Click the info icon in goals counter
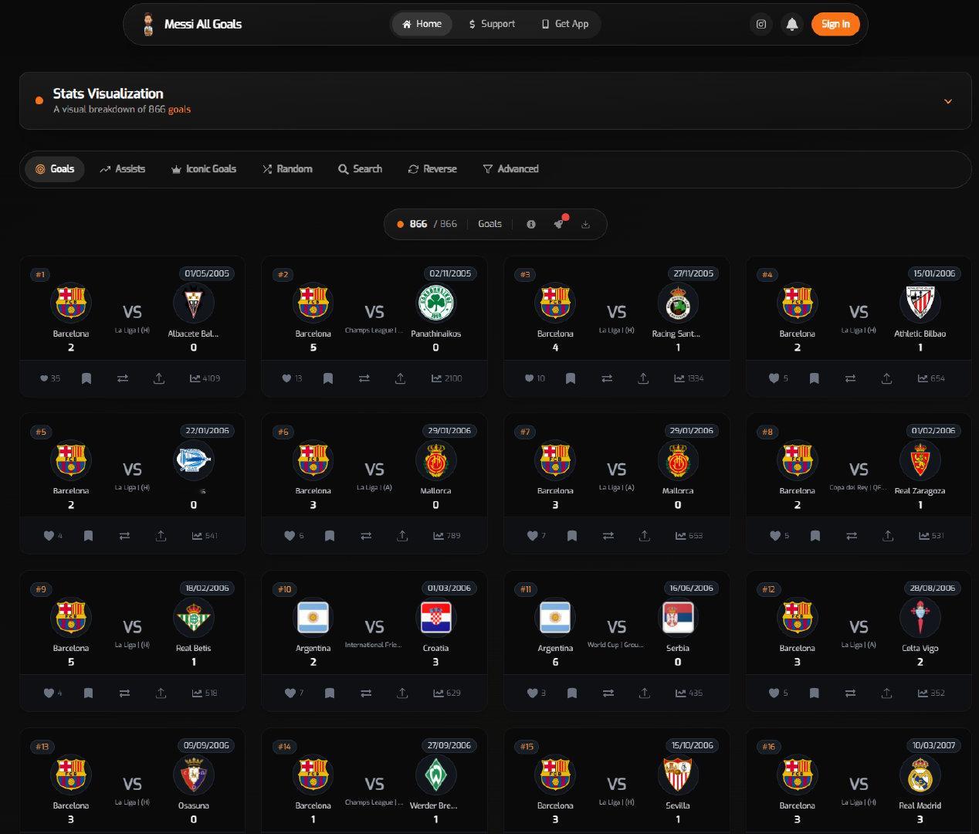979x834 pixels. point(531,224)
